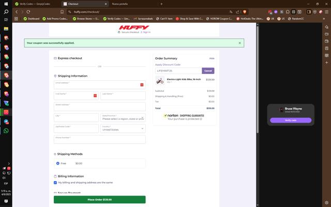Bookmark this page using bookmark icon

click(x=62, y=12)
